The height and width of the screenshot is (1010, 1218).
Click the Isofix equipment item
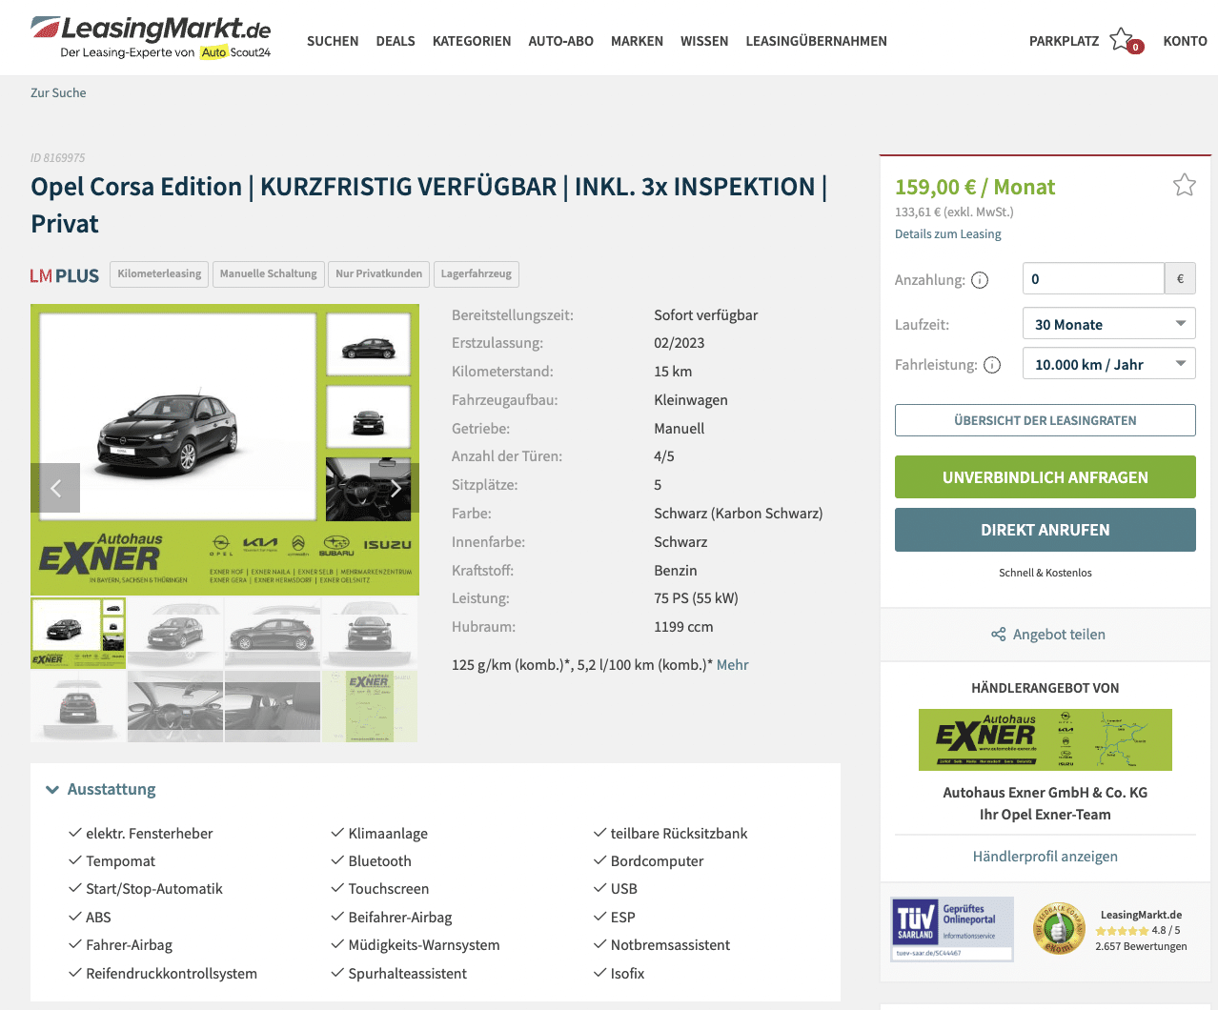(619, 974)
